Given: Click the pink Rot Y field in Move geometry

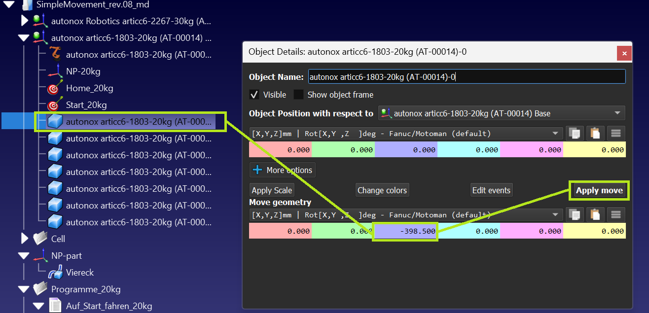Looking at the screenshot, I should (x=532, y=231).
